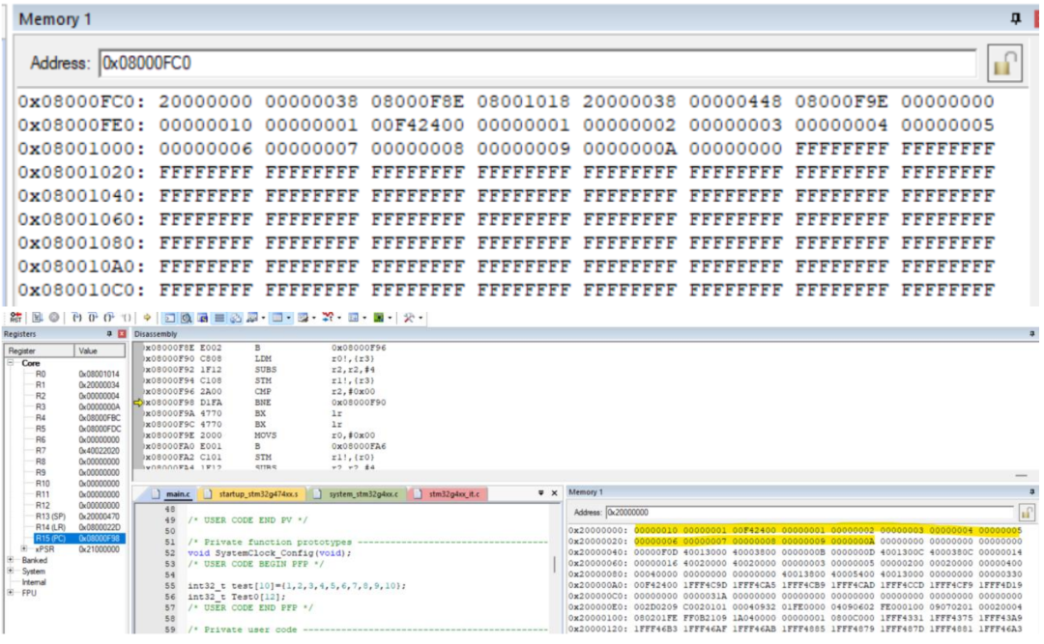Open the editor tab list dropdown arrow
Viewport: 1044px width, 644px height.
tap(540, 493)
